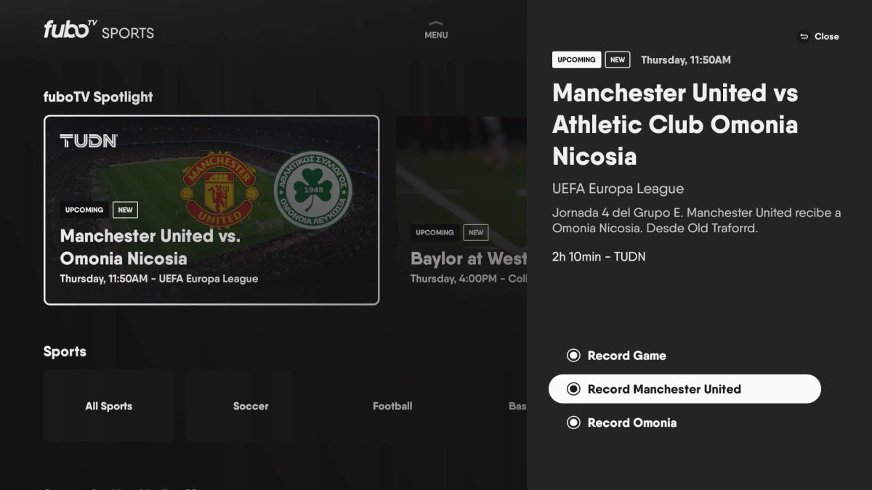Select Record Game option
Viewport: 872px width, 490px height.
coord(616,356)
